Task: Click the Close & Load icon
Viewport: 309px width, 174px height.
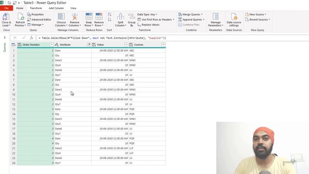Action: [x=6, y=16]
